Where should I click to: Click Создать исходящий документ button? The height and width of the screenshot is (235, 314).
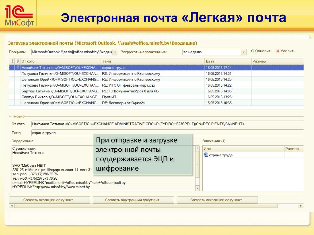(x=217, y=200)
